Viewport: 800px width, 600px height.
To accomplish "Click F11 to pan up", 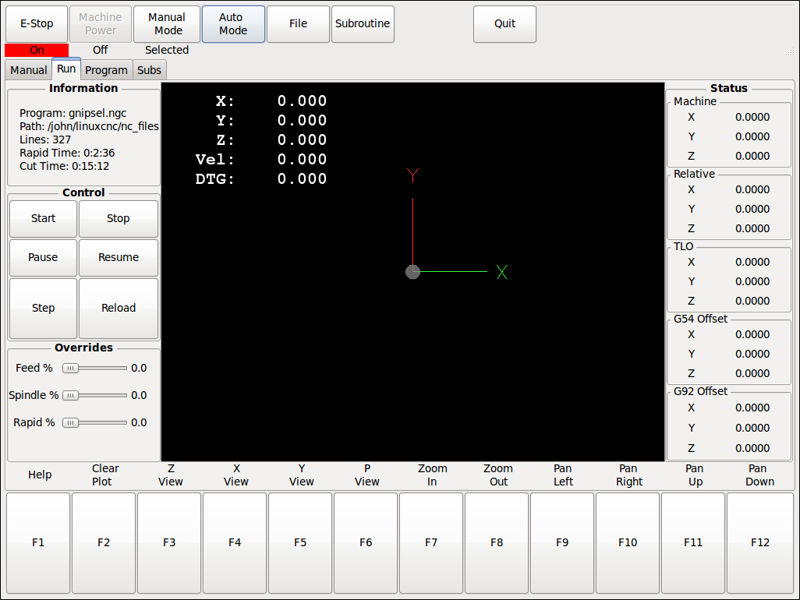I will (x=693, y=542).
